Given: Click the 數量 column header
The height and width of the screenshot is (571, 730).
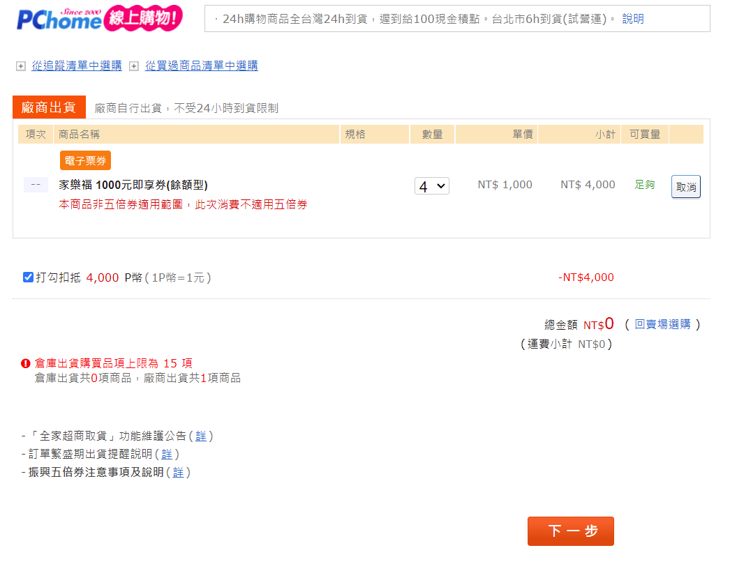Looking at the screenshot, I should pyautogui.click(x=432, y=135).
